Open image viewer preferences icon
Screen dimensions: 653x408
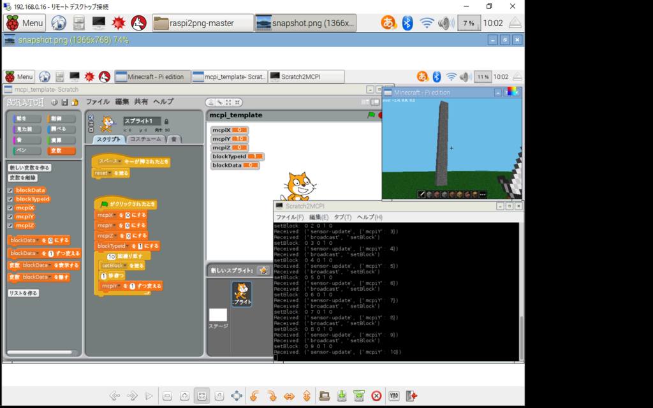tap(394, 395)
